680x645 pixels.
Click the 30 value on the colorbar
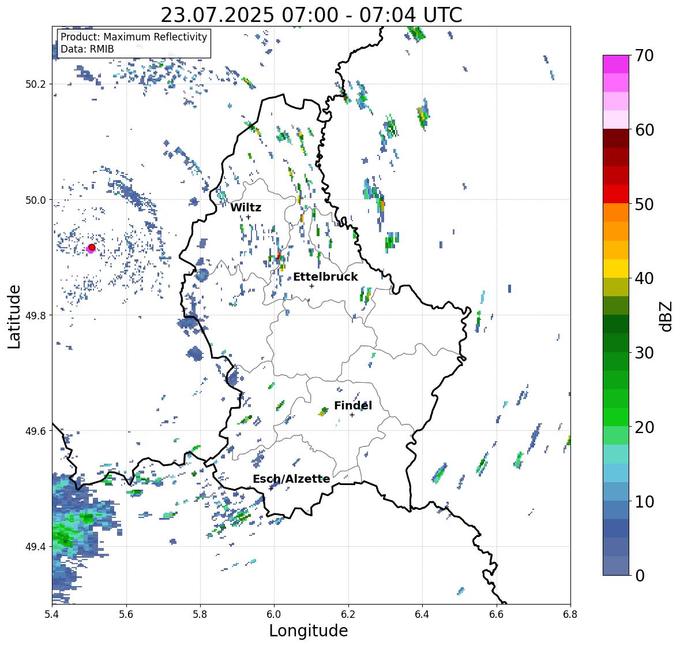click(x=644, y=353)
